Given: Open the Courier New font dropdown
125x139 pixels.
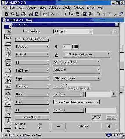Looking at the screenshot, I should [x=76, y=102].
